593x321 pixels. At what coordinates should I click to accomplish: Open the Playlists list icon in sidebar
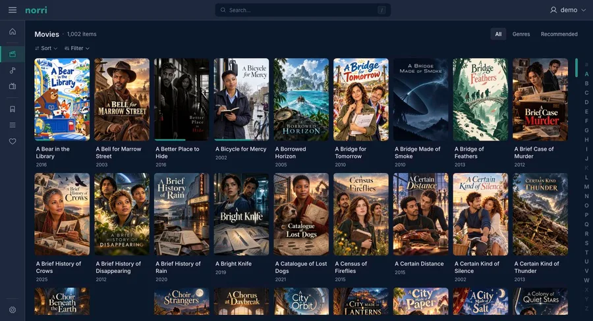point(13,125)
